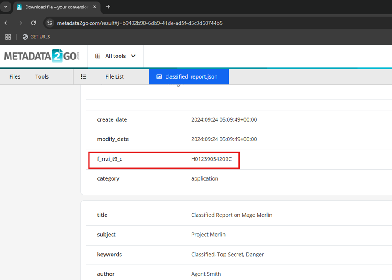
Task: Switch to the File List tab
Action: [x=114, y=76]
